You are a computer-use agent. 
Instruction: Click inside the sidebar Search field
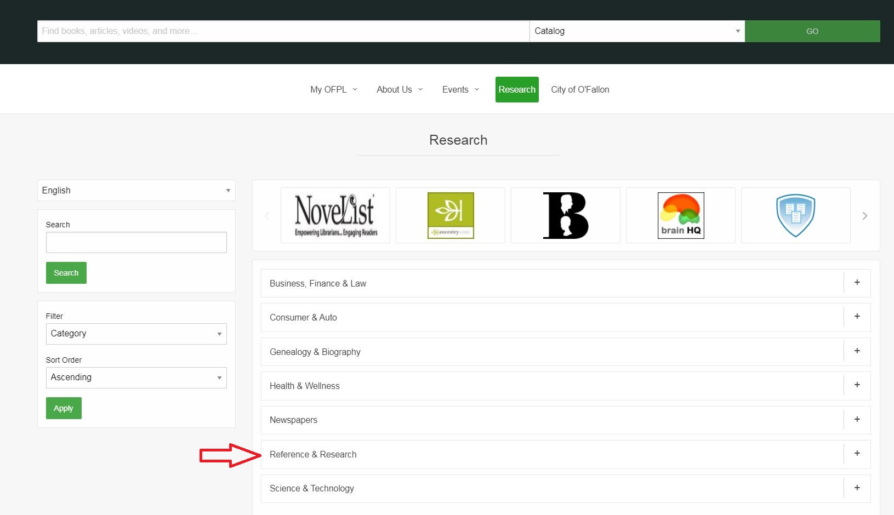tap(136, 242)
